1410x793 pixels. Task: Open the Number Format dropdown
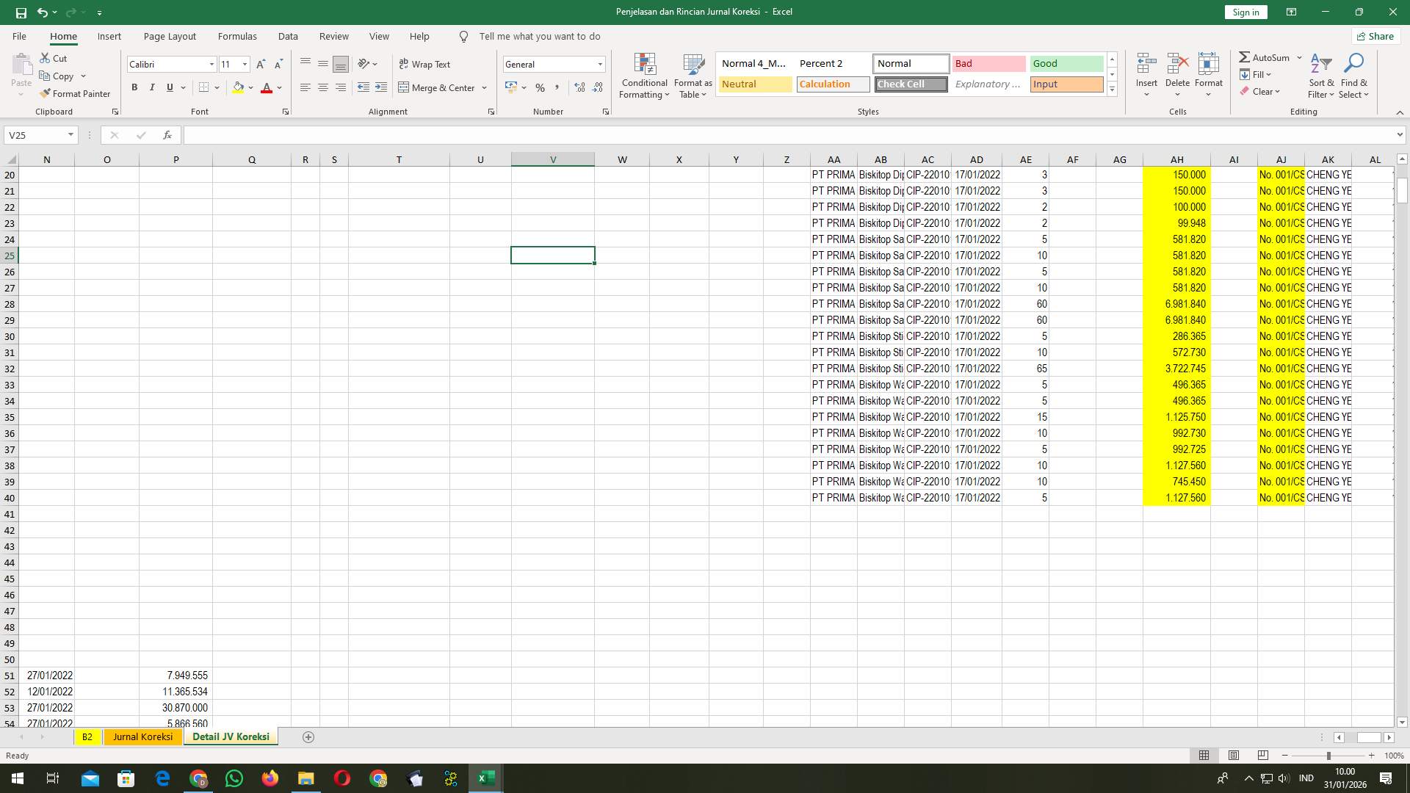click(x=599, y=64)
